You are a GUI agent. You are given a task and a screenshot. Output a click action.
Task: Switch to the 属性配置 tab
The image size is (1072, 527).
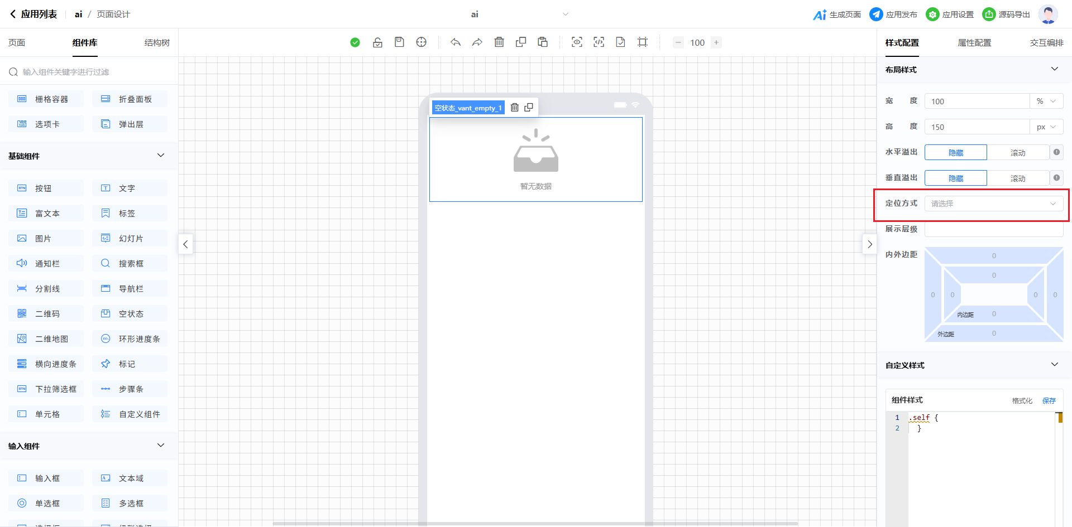coord(974,43)
